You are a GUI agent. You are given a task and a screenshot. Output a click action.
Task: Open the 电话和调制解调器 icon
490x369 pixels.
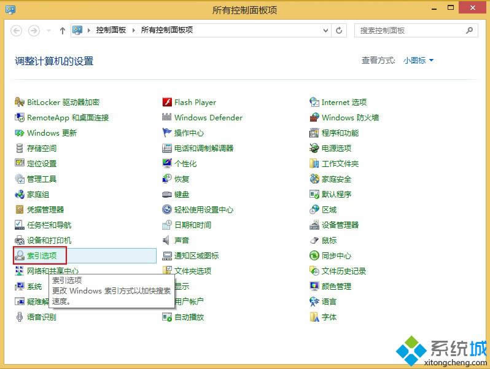(x=167, y=148)
